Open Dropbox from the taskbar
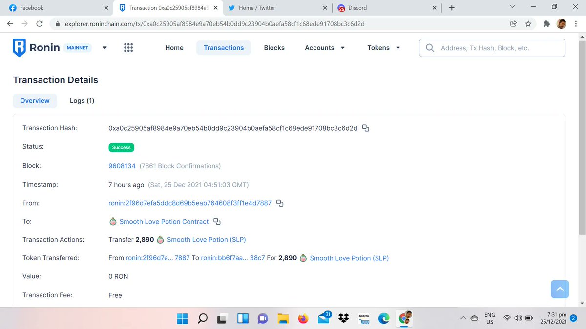The height and width of the screenshot is (329, 586). point(343,319)
